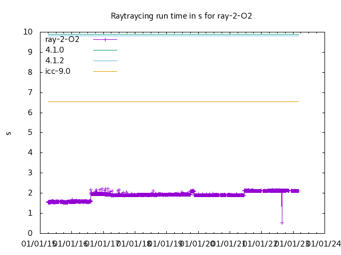Select the orange icc-9.0 legend line sample
This screenshot has height=255, width=341.
105,71
